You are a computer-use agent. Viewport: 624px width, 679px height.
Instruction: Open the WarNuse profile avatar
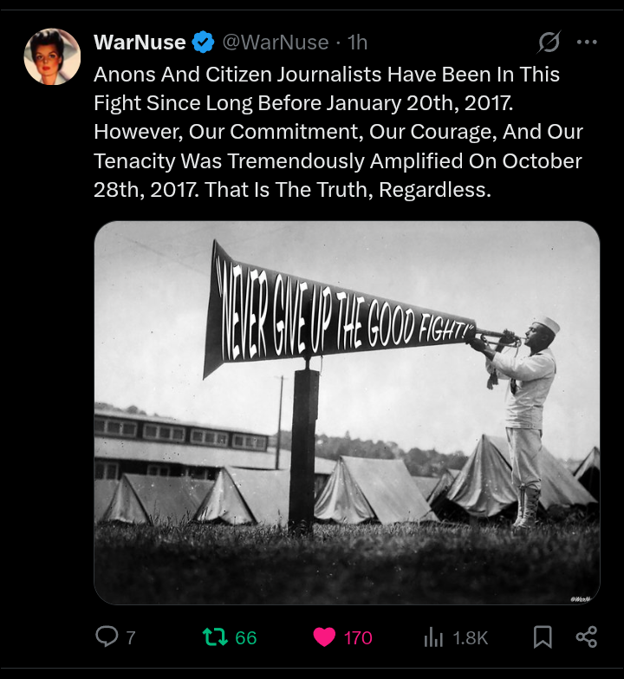(x=52, y=56)
